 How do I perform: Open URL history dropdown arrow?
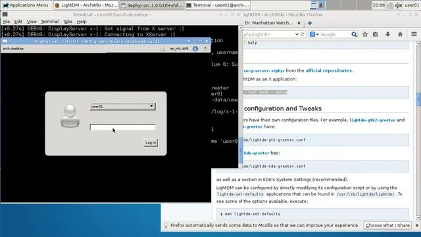click(297, 34)
